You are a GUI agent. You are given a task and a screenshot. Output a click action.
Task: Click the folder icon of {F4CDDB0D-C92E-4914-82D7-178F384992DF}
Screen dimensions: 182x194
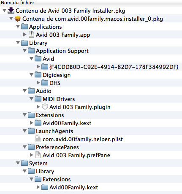pyautogui.click(x=45, y=67)
